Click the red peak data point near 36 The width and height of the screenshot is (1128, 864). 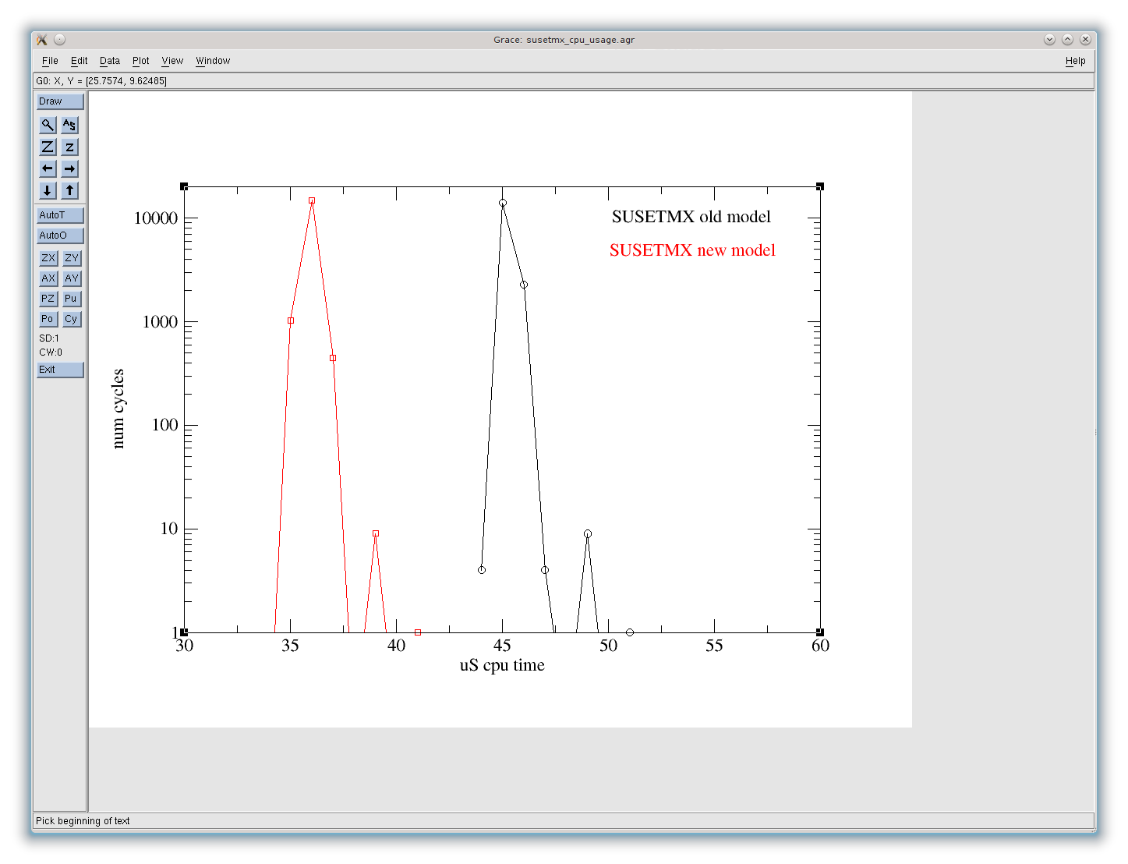tap(312, 200)
